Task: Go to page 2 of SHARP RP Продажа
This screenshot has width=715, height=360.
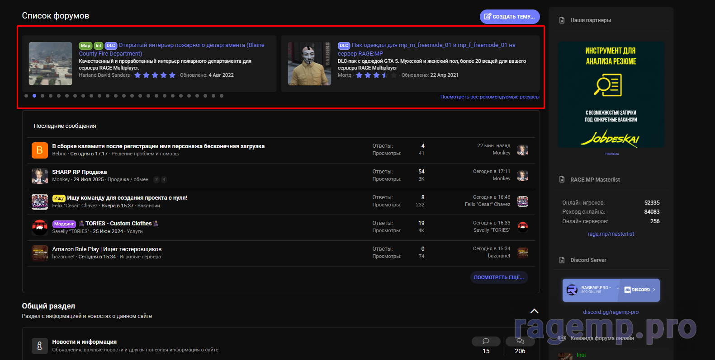Action: tap(156, 180)
